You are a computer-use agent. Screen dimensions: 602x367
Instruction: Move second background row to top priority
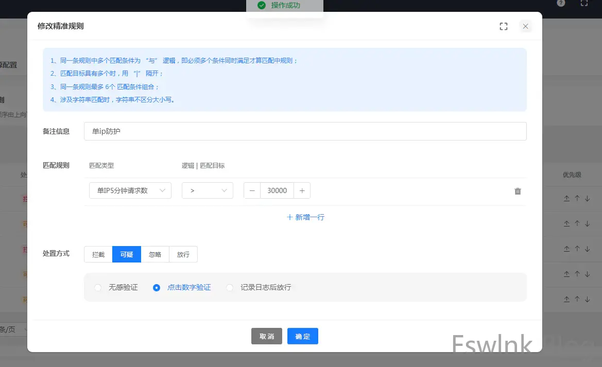[x=566, y=223]
